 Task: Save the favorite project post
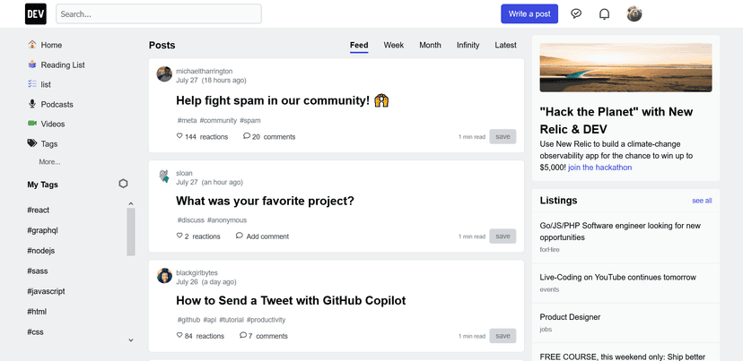click(x=503, y=236)
